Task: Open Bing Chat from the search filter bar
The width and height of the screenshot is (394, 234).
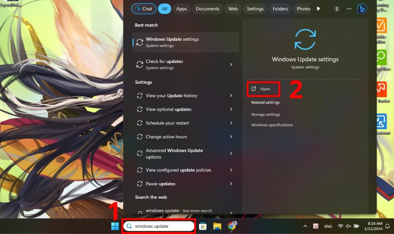Action: pos(144,9)
